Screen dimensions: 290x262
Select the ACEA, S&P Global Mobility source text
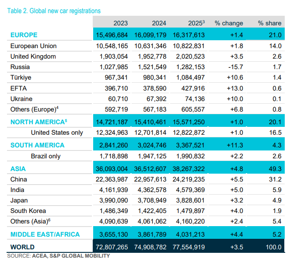(71, 256)
